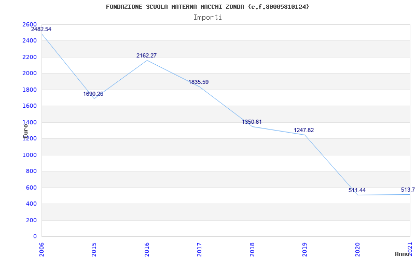Select the 2162.27 data label

tap(146, 55)
